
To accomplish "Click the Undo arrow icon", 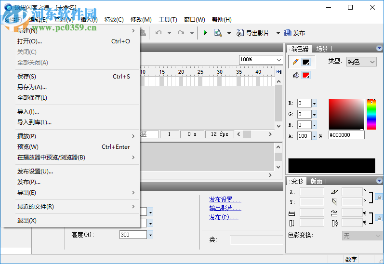I will pyautogui.click(x=159, y=33).
